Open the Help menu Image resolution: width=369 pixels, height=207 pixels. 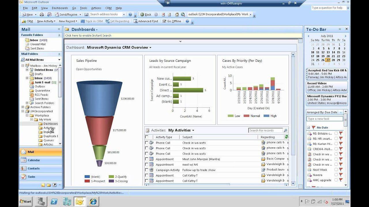pos(118,8)
